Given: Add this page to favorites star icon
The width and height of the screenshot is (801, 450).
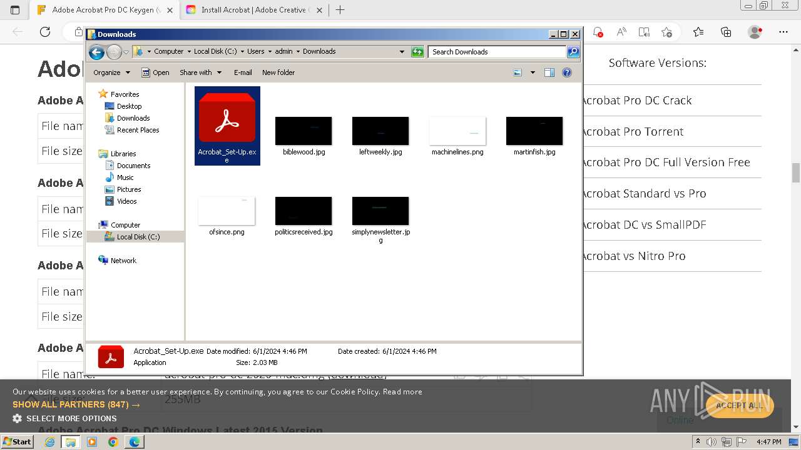Looking at the screenshot, I should coord(667,32).
